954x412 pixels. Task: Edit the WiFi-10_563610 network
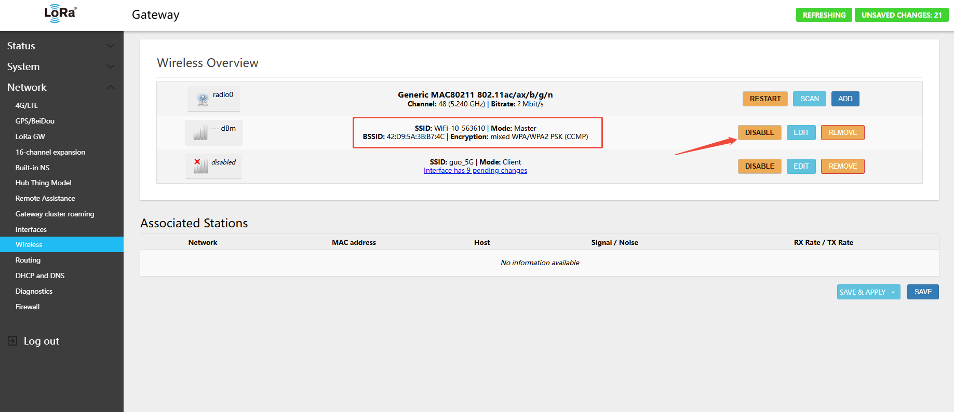[801, 133]
